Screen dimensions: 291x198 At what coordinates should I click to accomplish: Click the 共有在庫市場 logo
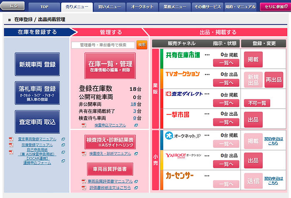183,55
